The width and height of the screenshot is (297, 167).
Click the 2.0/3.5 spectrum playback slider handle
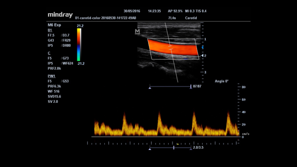174,148
